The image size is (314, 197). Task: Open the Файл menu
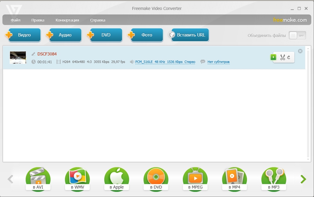point(15,20)
